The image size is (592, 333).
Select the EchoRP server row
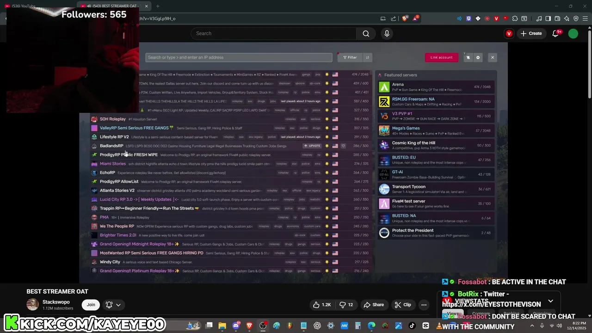231,173
